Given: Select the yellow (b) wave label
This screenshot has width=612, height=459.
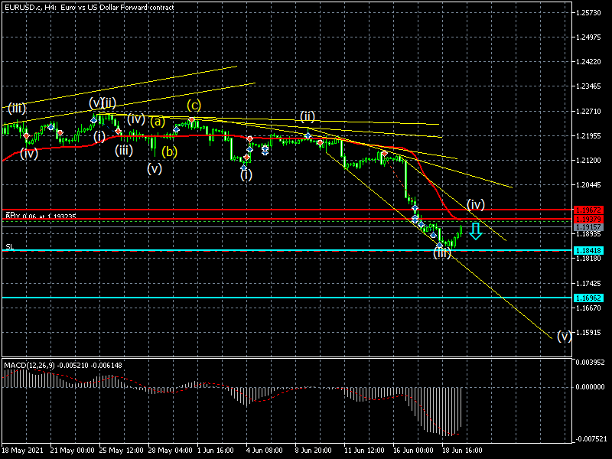Looking at the screenshot, I should (169, 151).
